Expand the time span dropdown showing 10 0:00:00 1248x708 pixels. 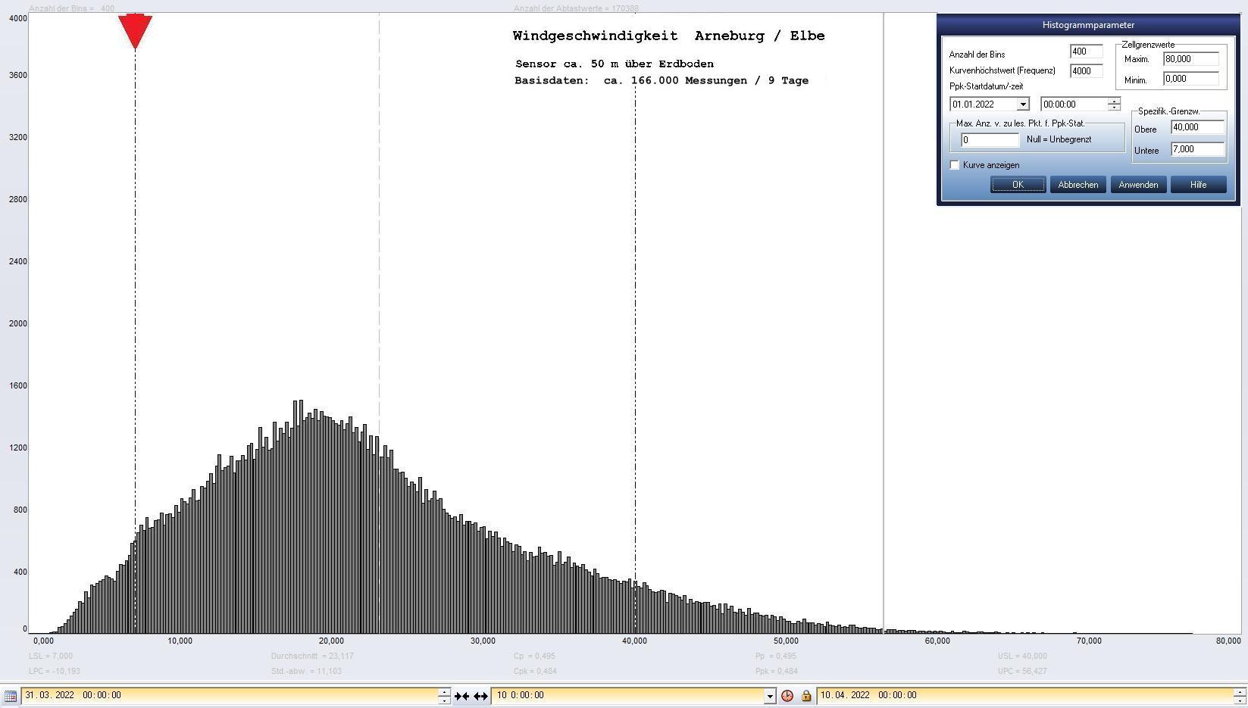coord(769,696)
